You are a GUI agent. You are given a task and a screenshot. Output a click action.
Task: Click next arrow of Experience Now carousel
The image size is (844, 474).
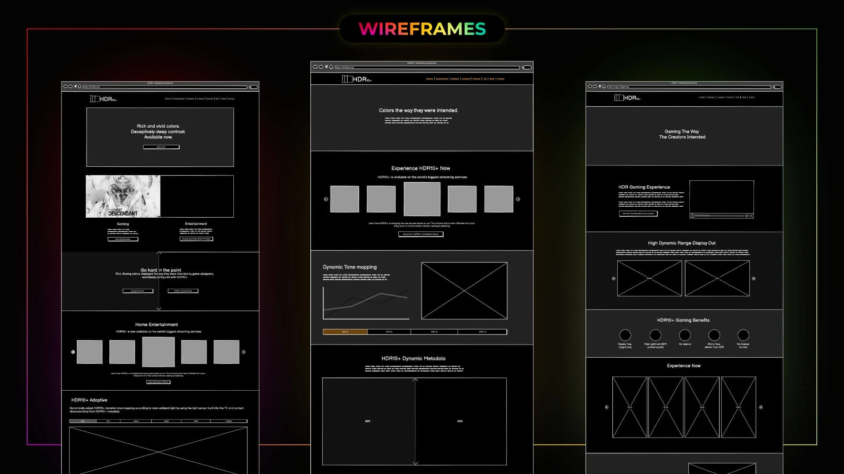click(761, 407)
